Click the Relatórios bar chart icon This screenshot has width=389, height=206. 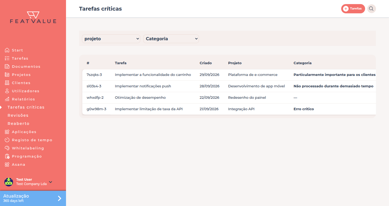pyautogui.click(x=7, y=99)
